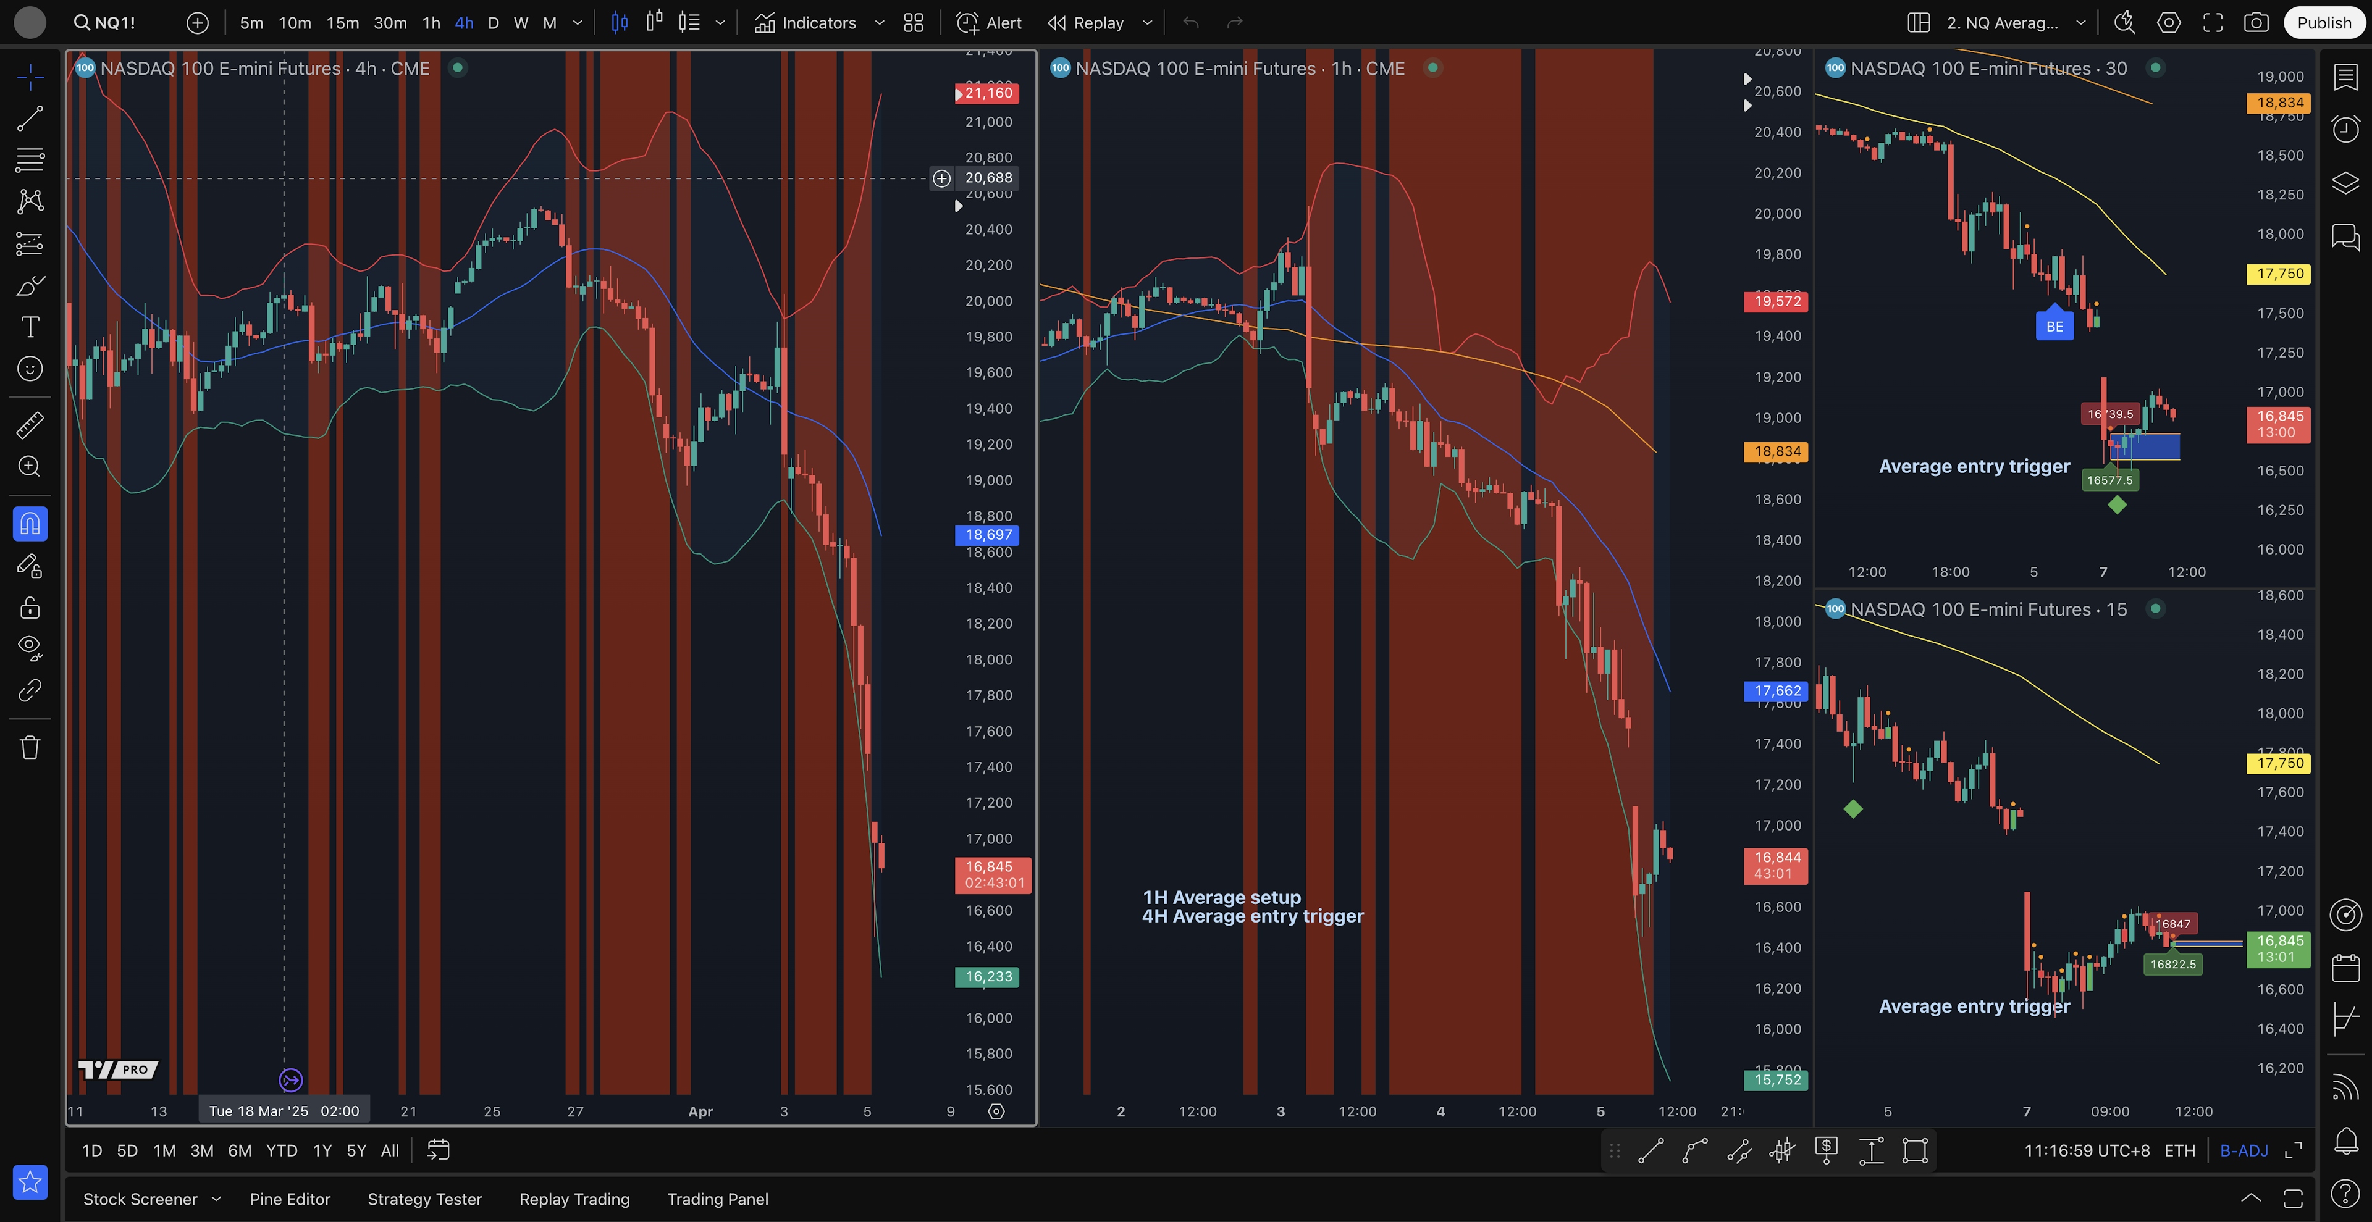Expand the timeframe interval dropdown arrow
2372x1222 pixels.
click(578, 23)
